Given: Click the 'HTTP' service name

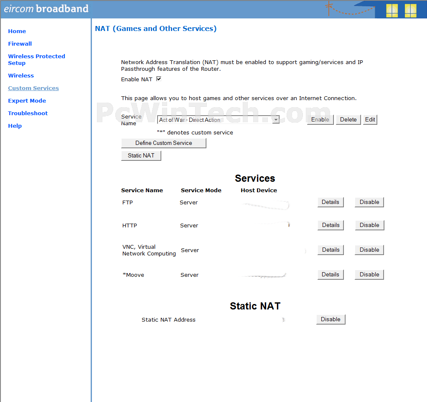Looking at the screenshot, I should click(x=130, y=225).
